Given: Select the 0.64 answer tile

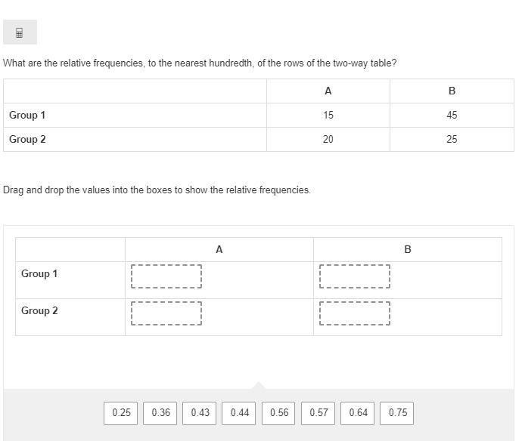Looking at the screenshot, I should 359,412.
